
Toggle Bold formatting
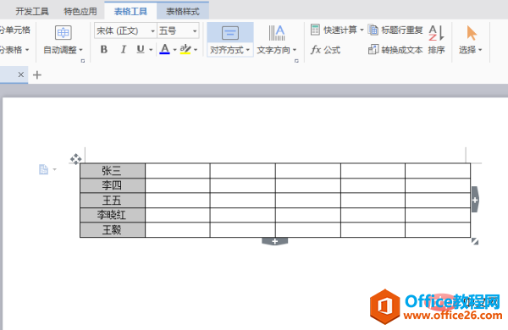(x=103, y=50)
